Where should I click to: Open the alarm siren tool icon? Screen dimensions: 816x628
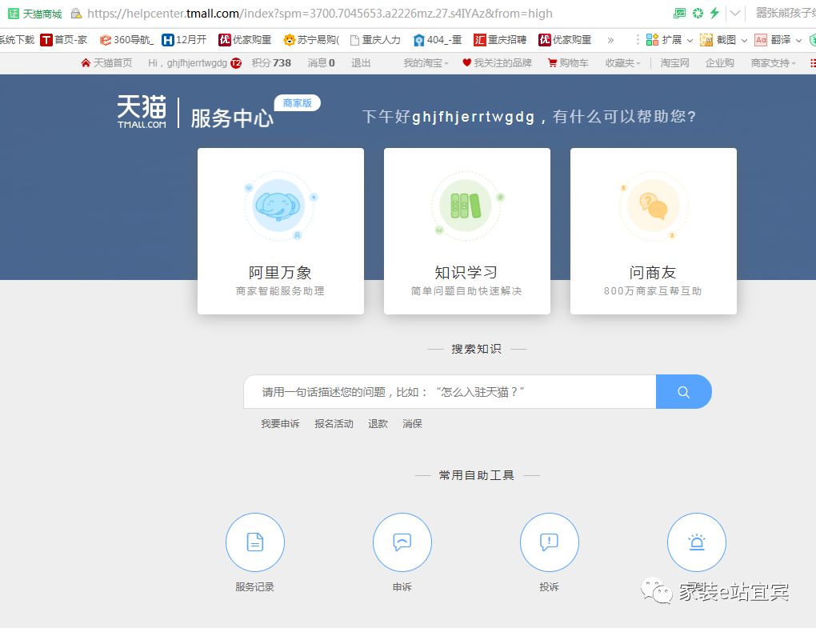point(696,542)
